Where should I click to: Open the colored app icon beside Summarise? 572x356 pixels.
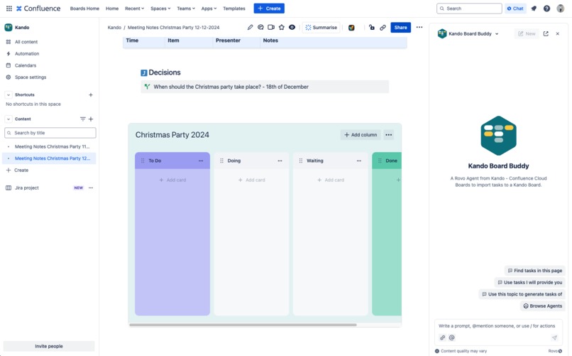351,28
